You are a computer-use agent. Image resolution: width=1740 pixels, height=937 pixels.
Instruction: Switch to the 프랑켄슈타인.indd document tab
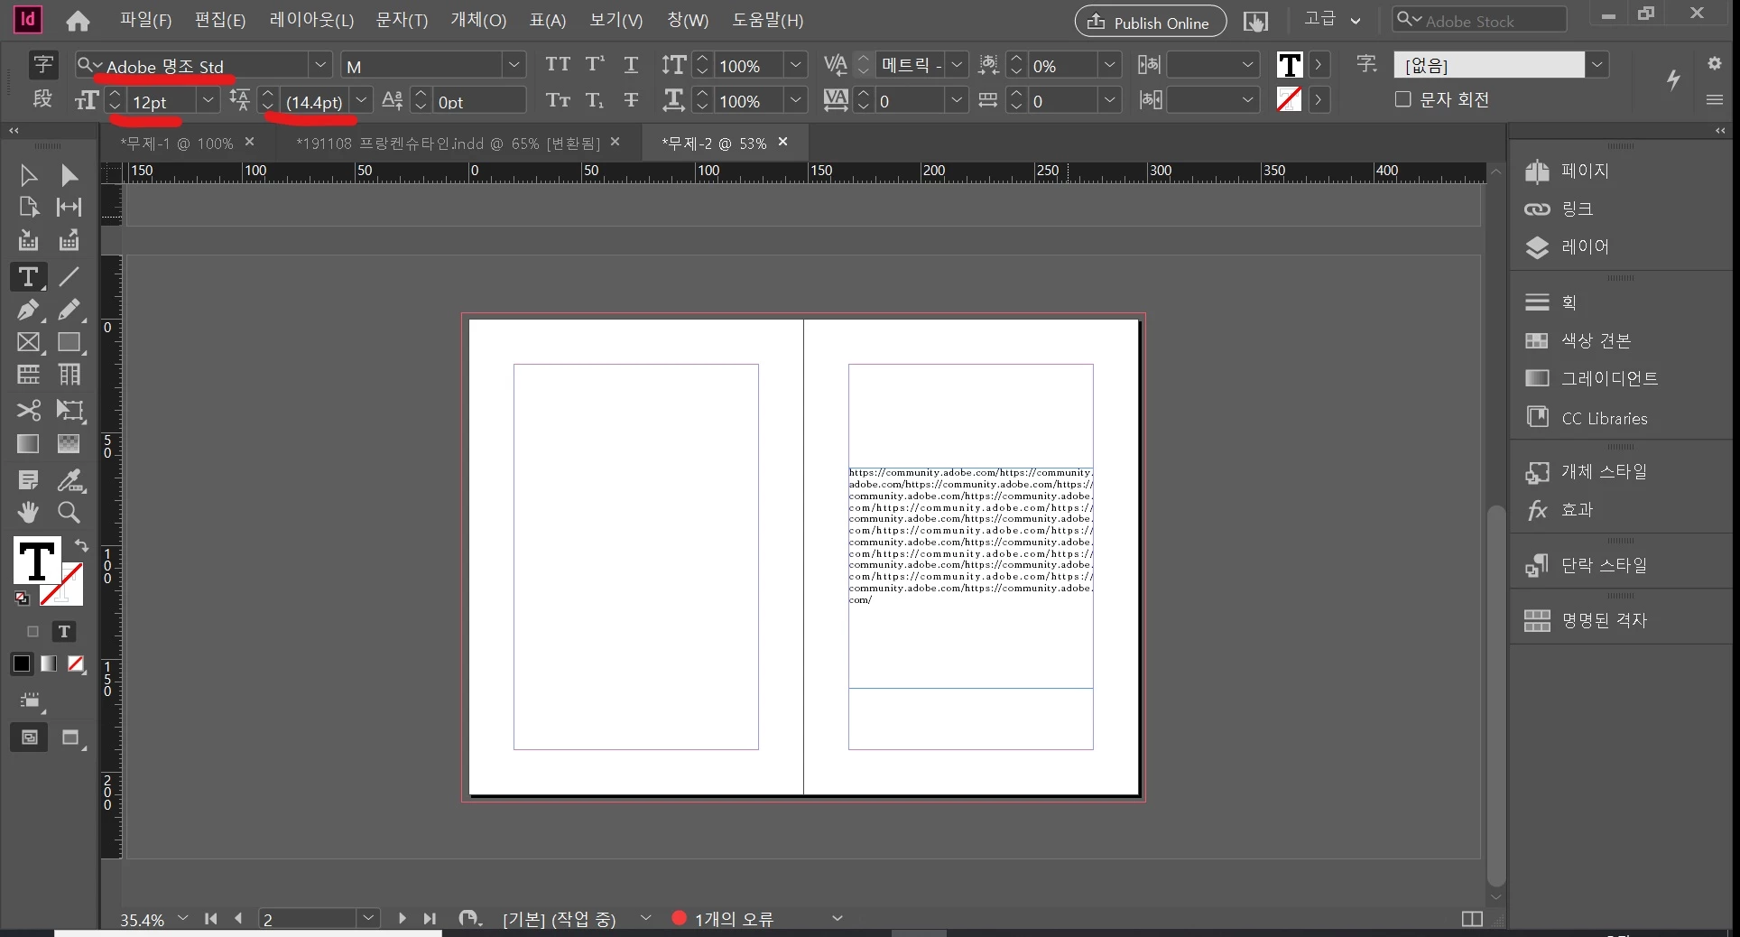click(449, 144)
